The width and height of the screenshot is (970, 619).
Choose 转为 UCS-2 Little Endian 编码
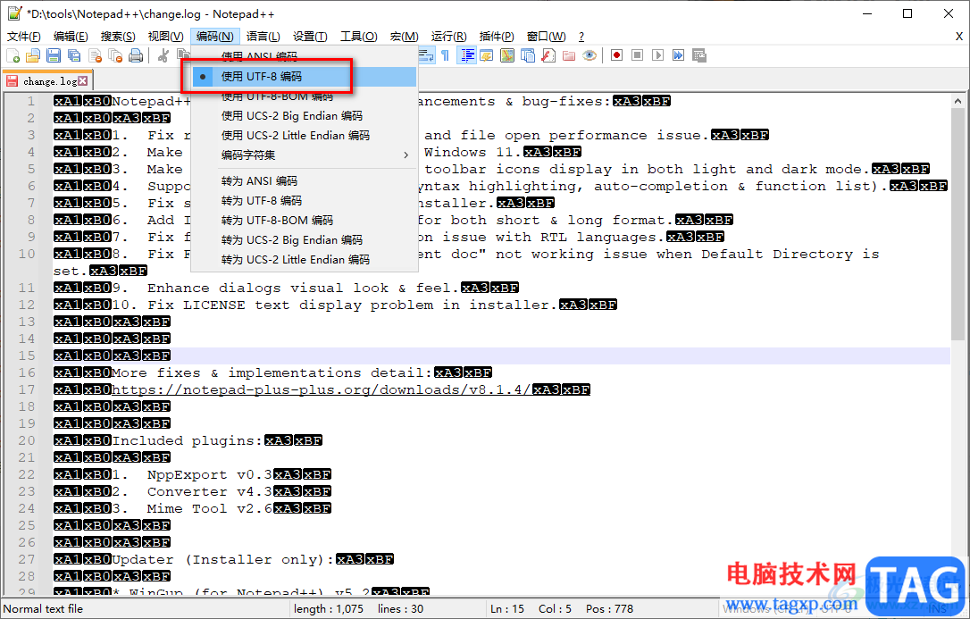pyautogui.click(x=304, y=260)
